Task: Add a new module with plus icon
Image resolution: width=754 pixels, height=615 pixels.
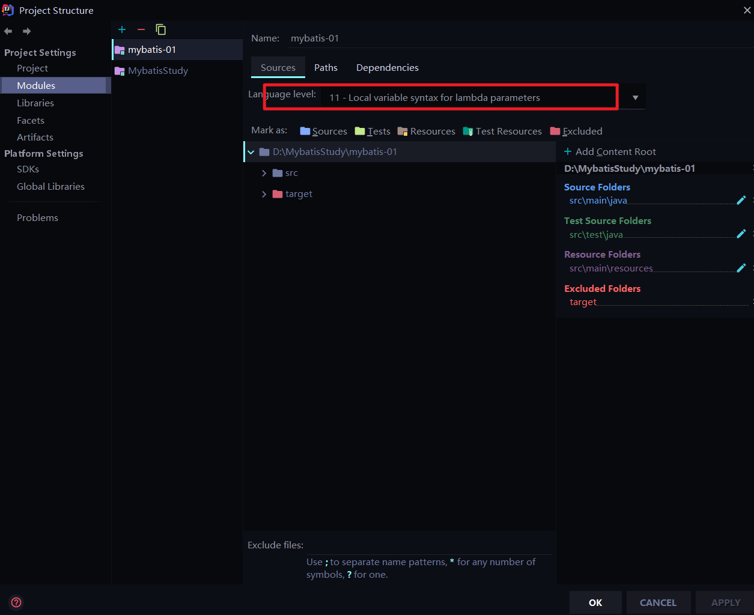Action: click(122, 29)
